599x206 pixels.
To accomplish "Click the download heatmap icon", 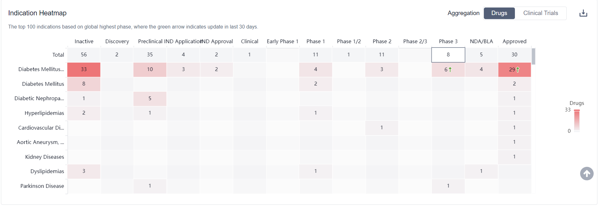I will [x=583, y=13].
